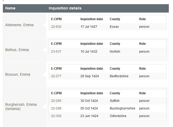Open E-CIPM record 22-295
Screen dimensions: 173x127
coord(56,101)
